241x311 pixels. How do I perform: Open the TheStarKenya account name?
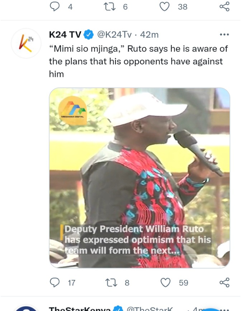(80, 309)
